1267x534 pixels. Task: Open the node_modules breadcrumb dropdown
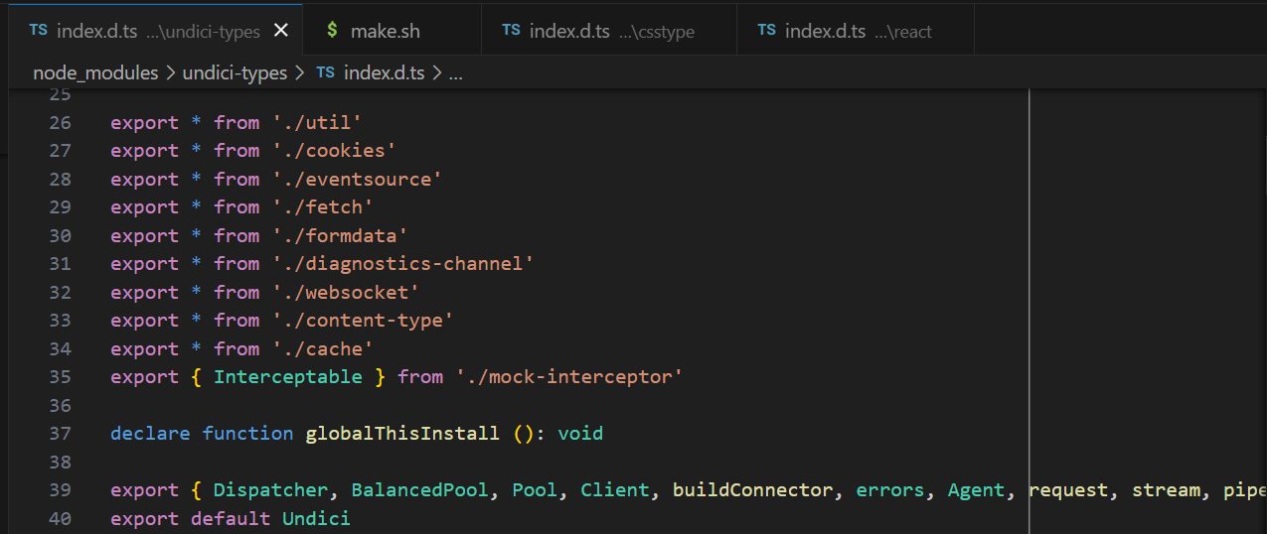click(x=95, y=72)
